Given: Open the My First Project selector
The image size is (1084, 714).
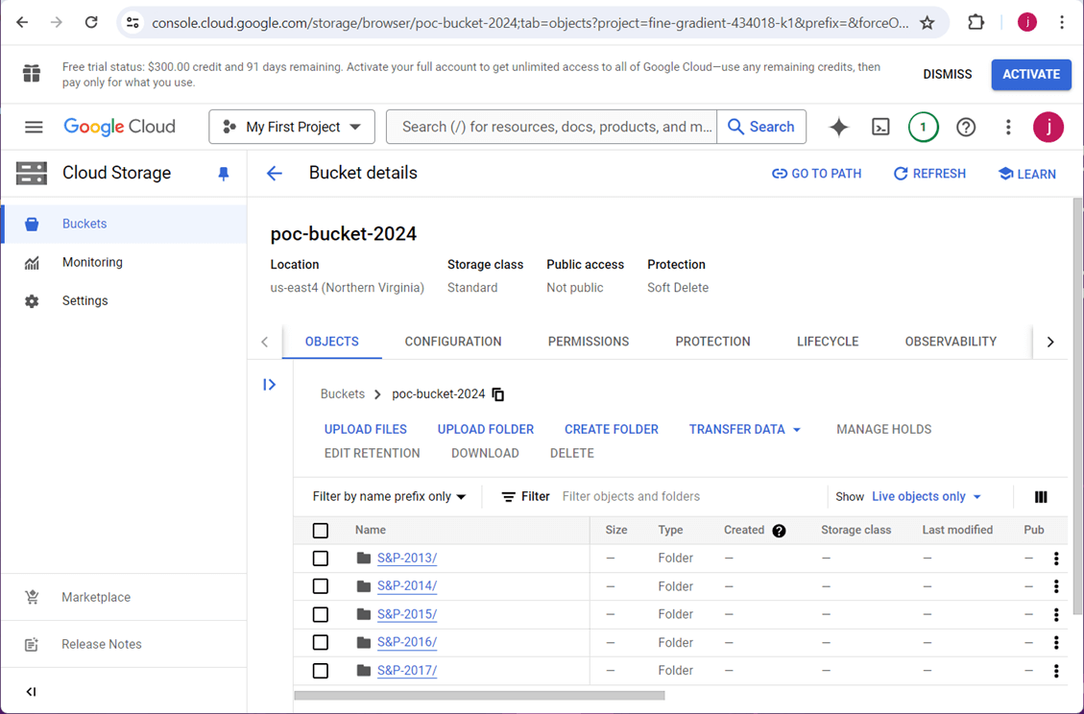Looking at the screenshot, I should point(292,127).
